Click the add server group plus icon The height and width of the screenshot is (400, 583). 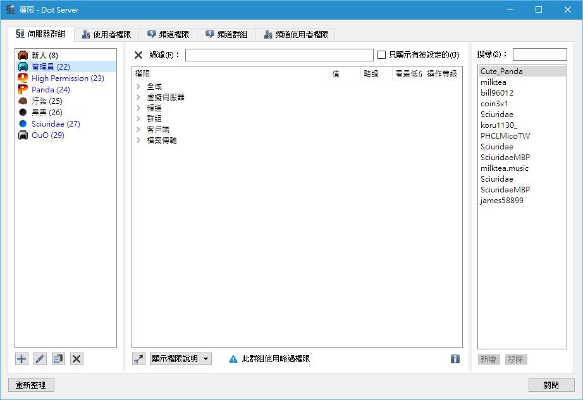tap(21, 359)
